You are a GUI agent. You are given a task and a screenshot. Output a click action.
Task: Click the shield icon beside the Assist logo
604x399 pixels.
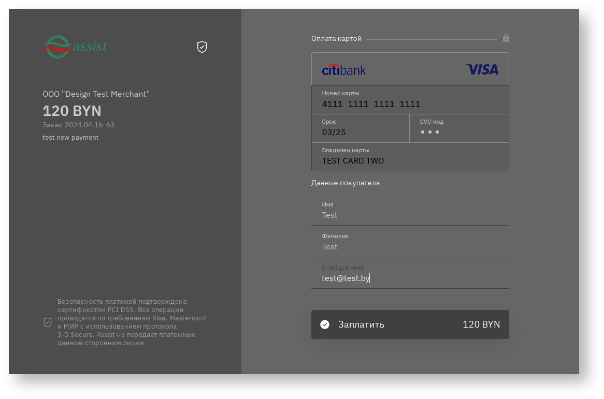202,47
